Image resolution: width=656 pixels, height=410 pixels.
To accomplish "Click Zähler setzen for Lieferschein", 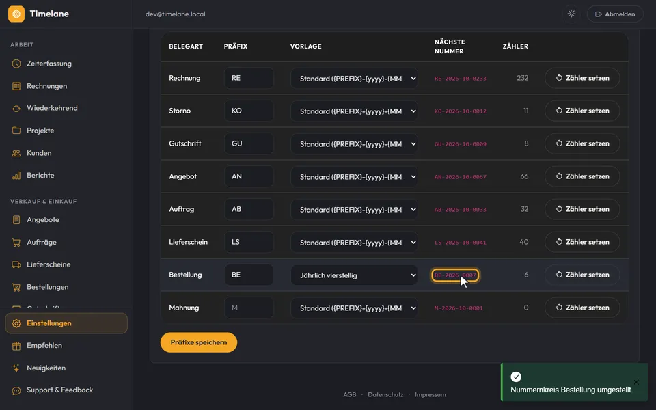I will [x=582, y=242].
